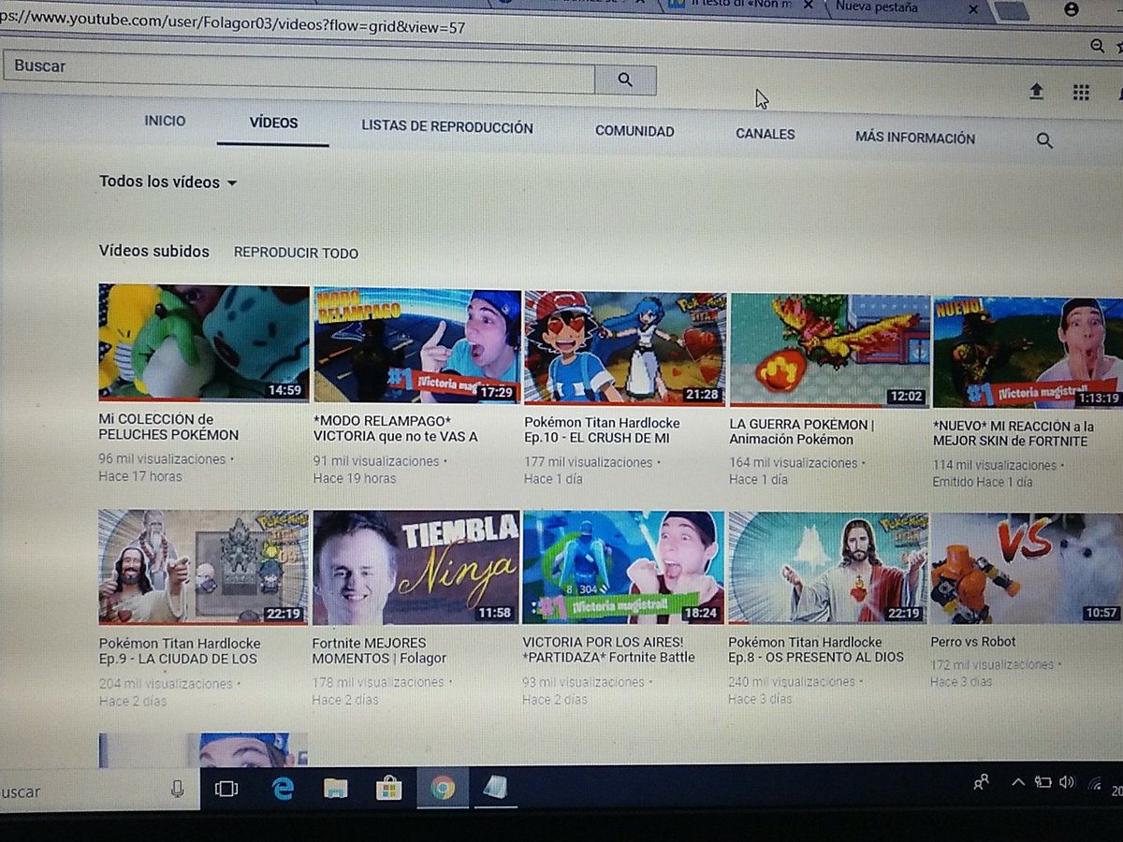Click the Perro vs Robot title
Image resolution: width=1123 pixels, height=842 pixels.
(973, 642)
